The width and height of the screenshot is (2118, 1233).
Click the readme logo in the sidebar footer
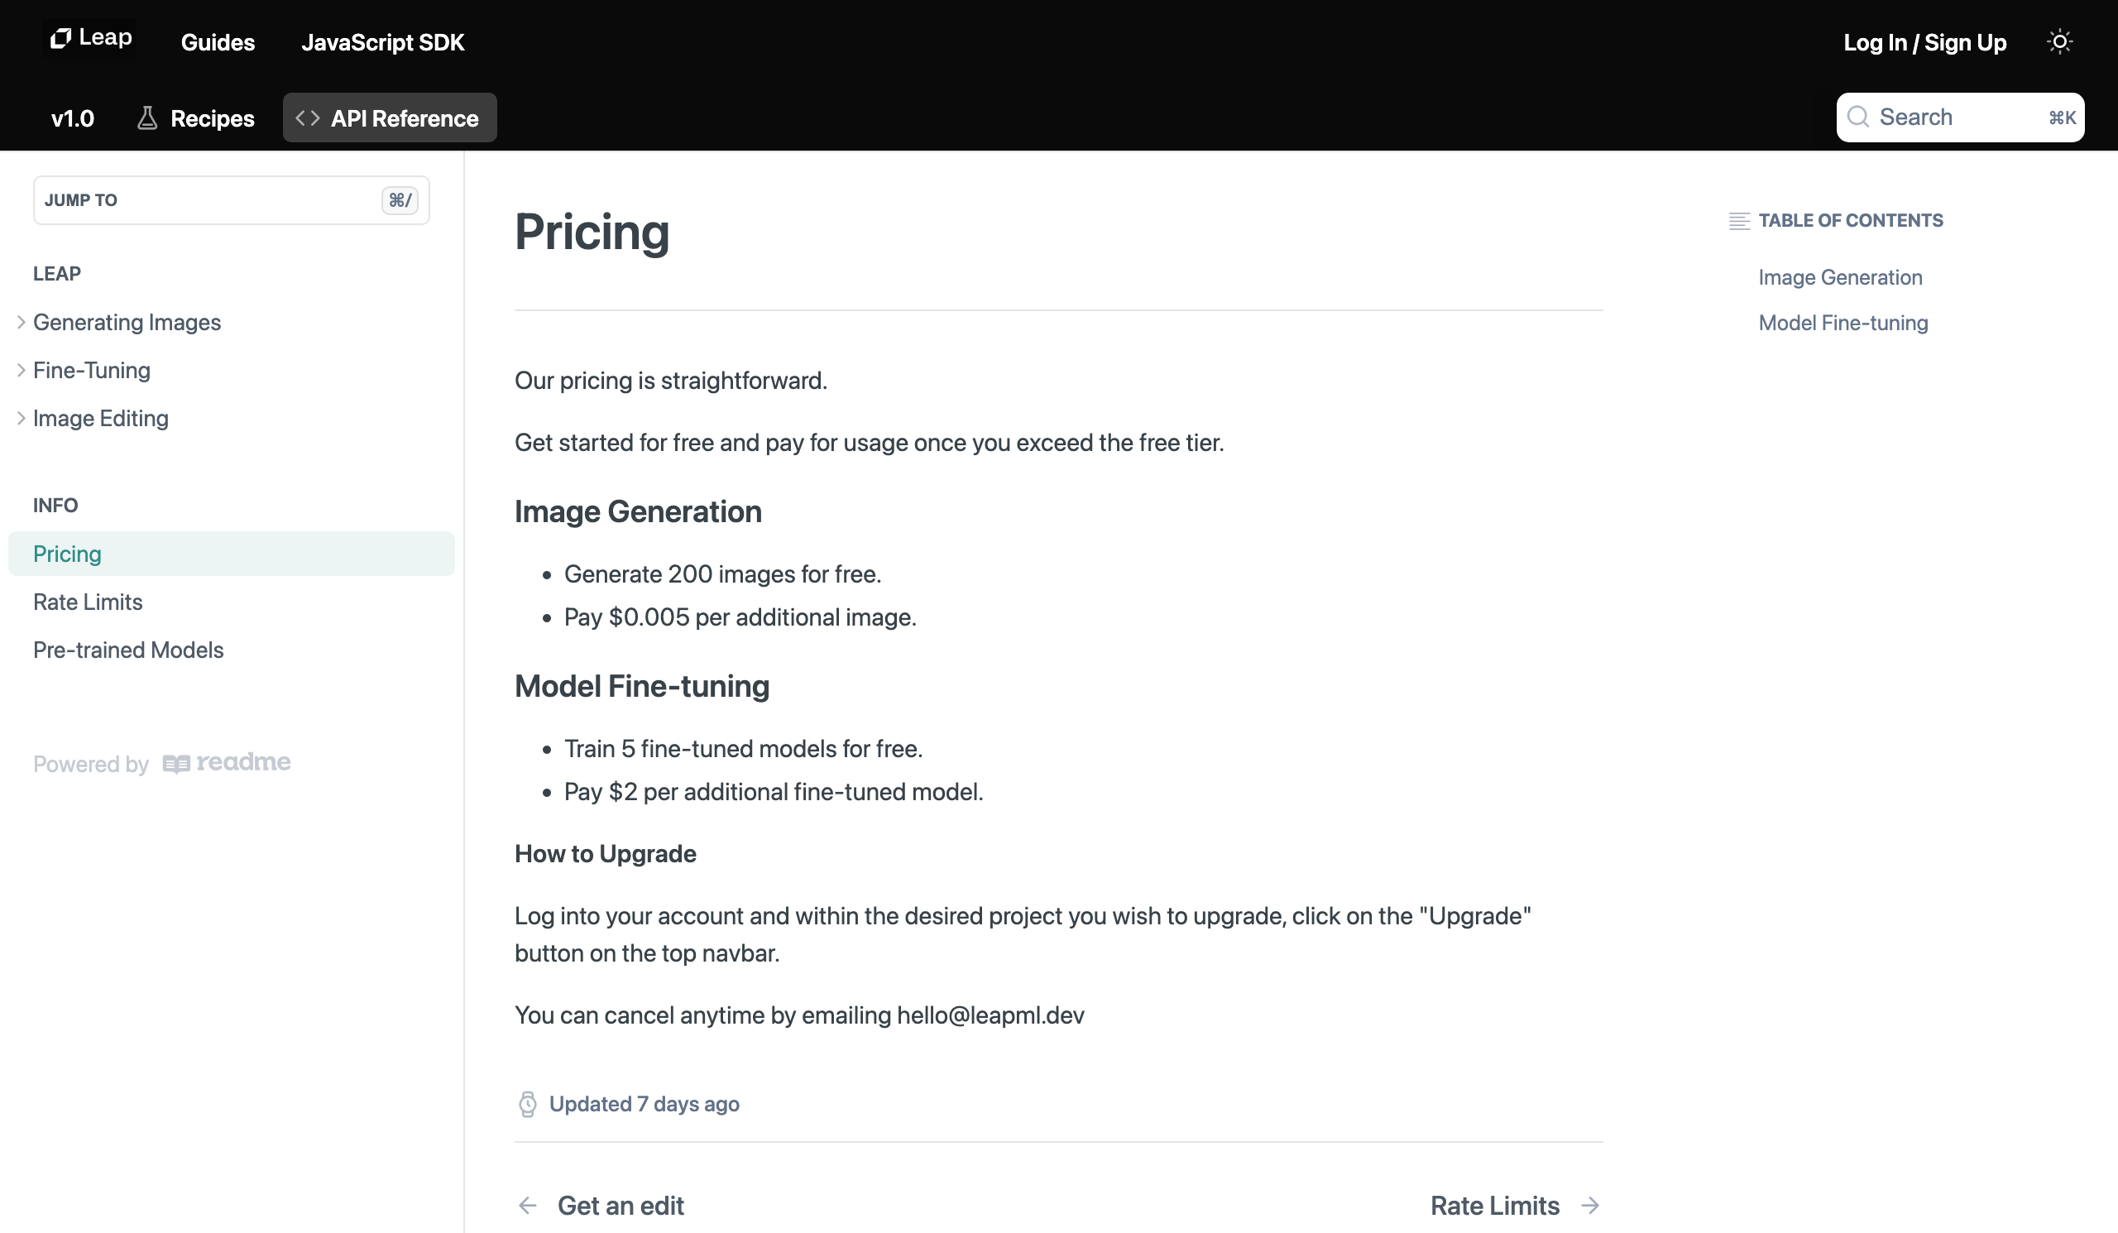tap(226, 762)
